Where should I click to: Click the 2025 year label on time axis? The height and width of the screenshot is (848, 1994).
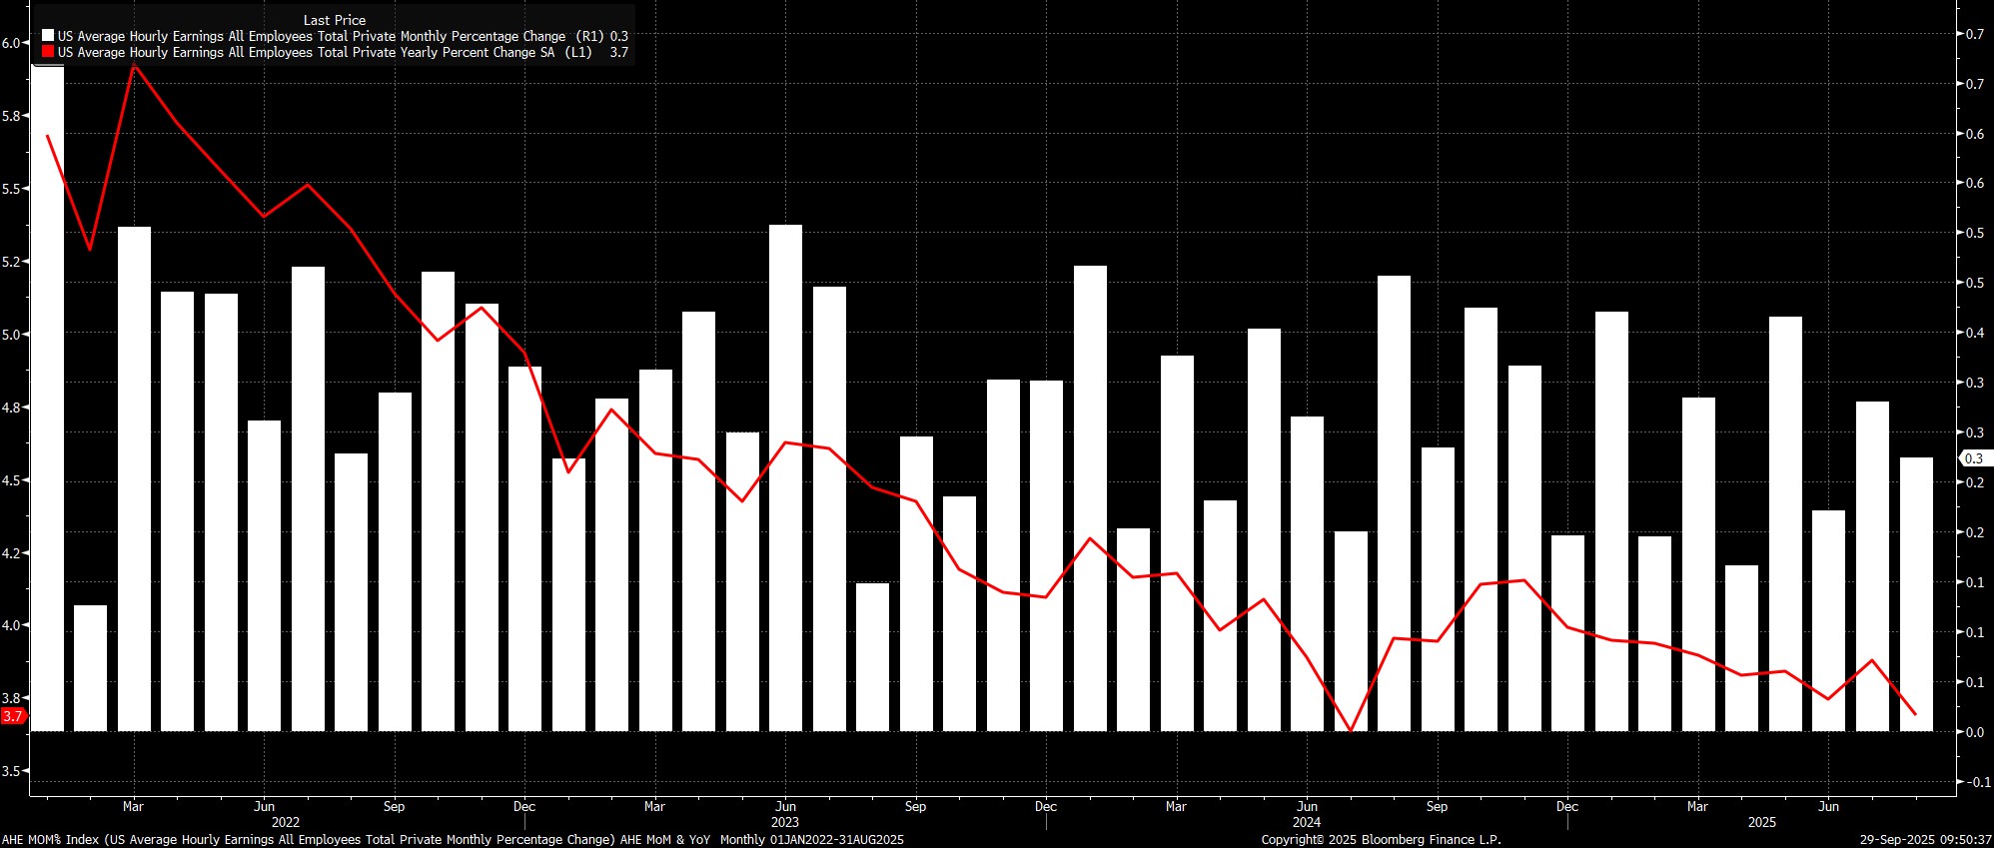coord(1761,822)
